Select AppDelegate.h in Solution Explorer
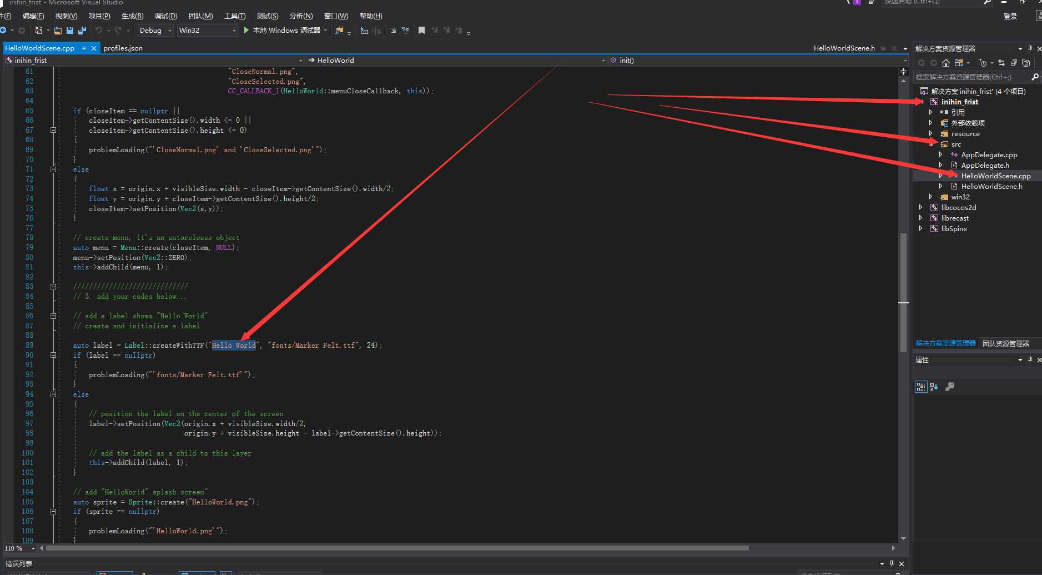Viewport: 1042px width, 575px height. pos(985,165)
